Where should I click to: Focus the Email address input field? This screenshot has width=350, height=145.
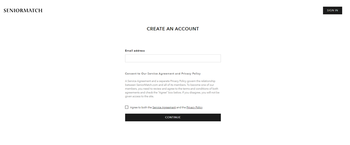point(173,58)
